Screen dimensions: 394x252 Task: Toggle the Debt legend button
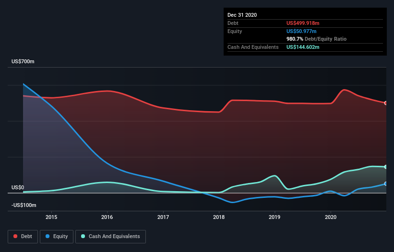23,237
